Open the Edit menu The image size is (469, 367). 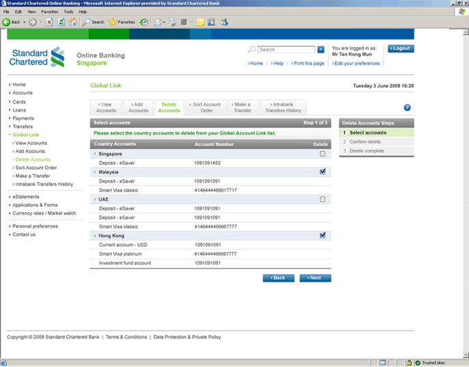(x=18, y=12)
